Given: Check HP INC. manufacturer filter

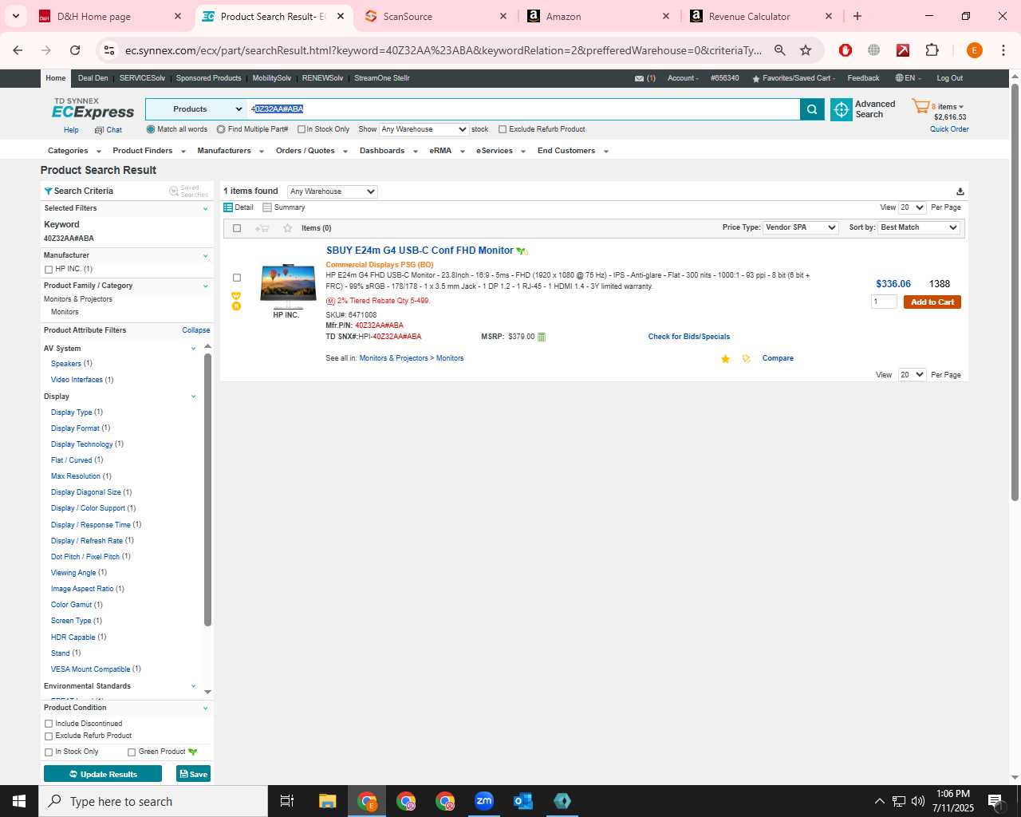Looking at the screenshot, I should click(49, 270).
